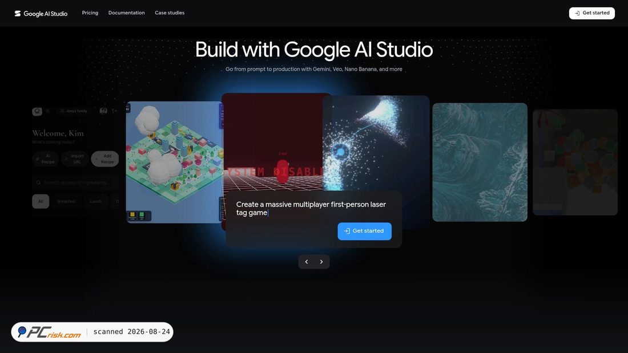Click the Import URL button in recipe preview
This screenshot has height=353, width=628.
75,159
